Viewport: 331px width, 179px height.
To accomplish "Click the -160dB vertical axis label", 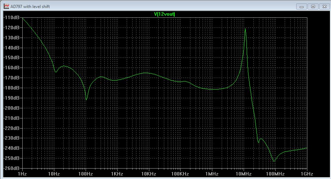I will click(x=11, y=68).
